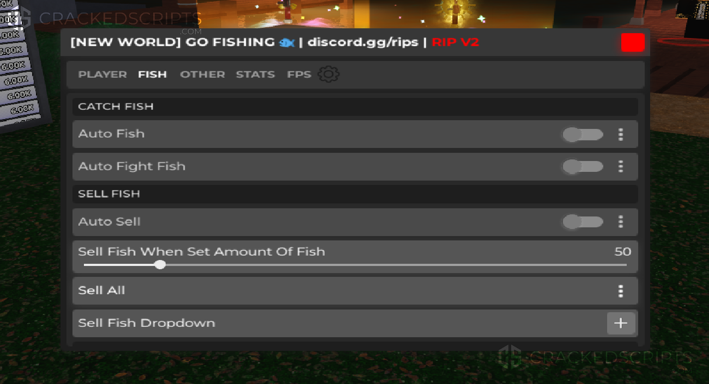709x384 pixels.
Task: Open Auto Sell three-dot options
Action: (x=621, y=222)
